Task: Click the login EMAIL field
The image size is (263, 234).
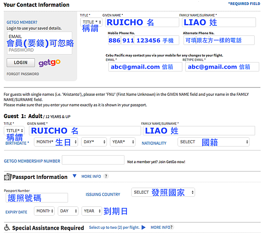Action: 39,36
